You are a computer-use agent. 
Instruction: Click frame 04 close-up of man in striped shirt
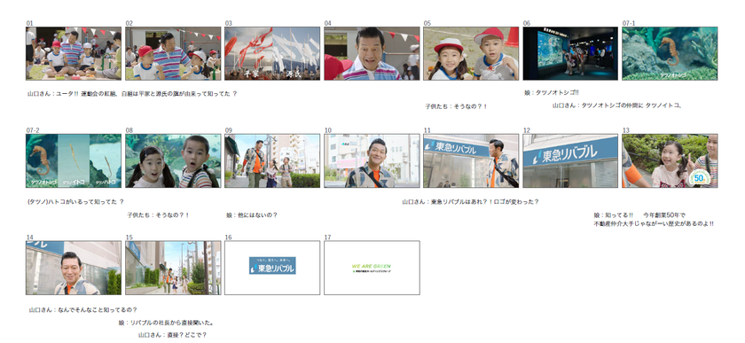tap(372, 53)
